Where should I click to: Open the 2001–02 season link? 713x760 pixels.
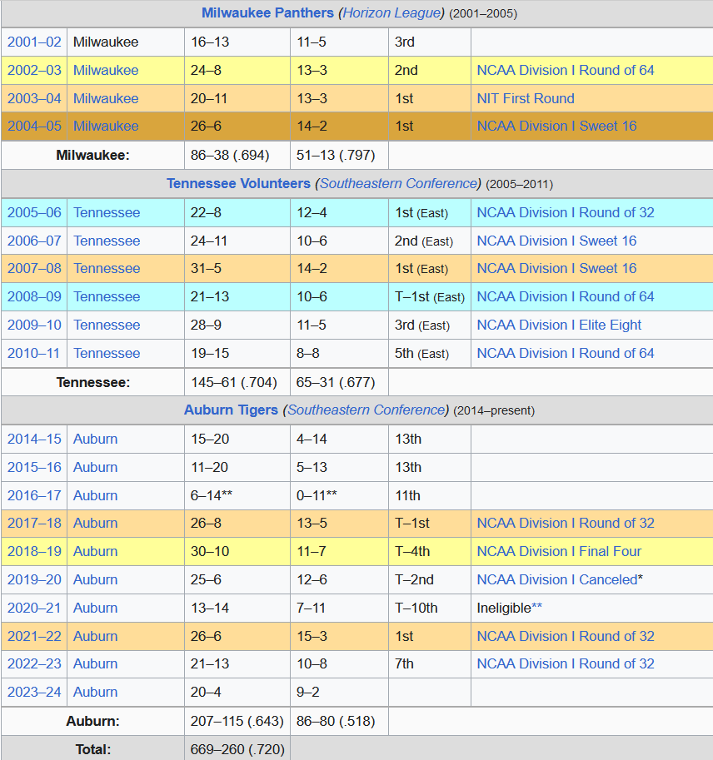[x=34, y=42]
